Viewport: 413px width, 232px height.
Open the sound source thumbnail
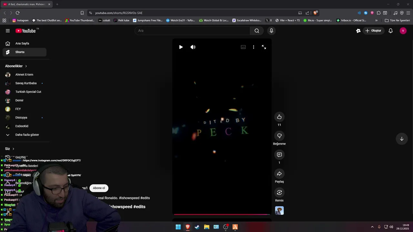click(x=279, y=211)
